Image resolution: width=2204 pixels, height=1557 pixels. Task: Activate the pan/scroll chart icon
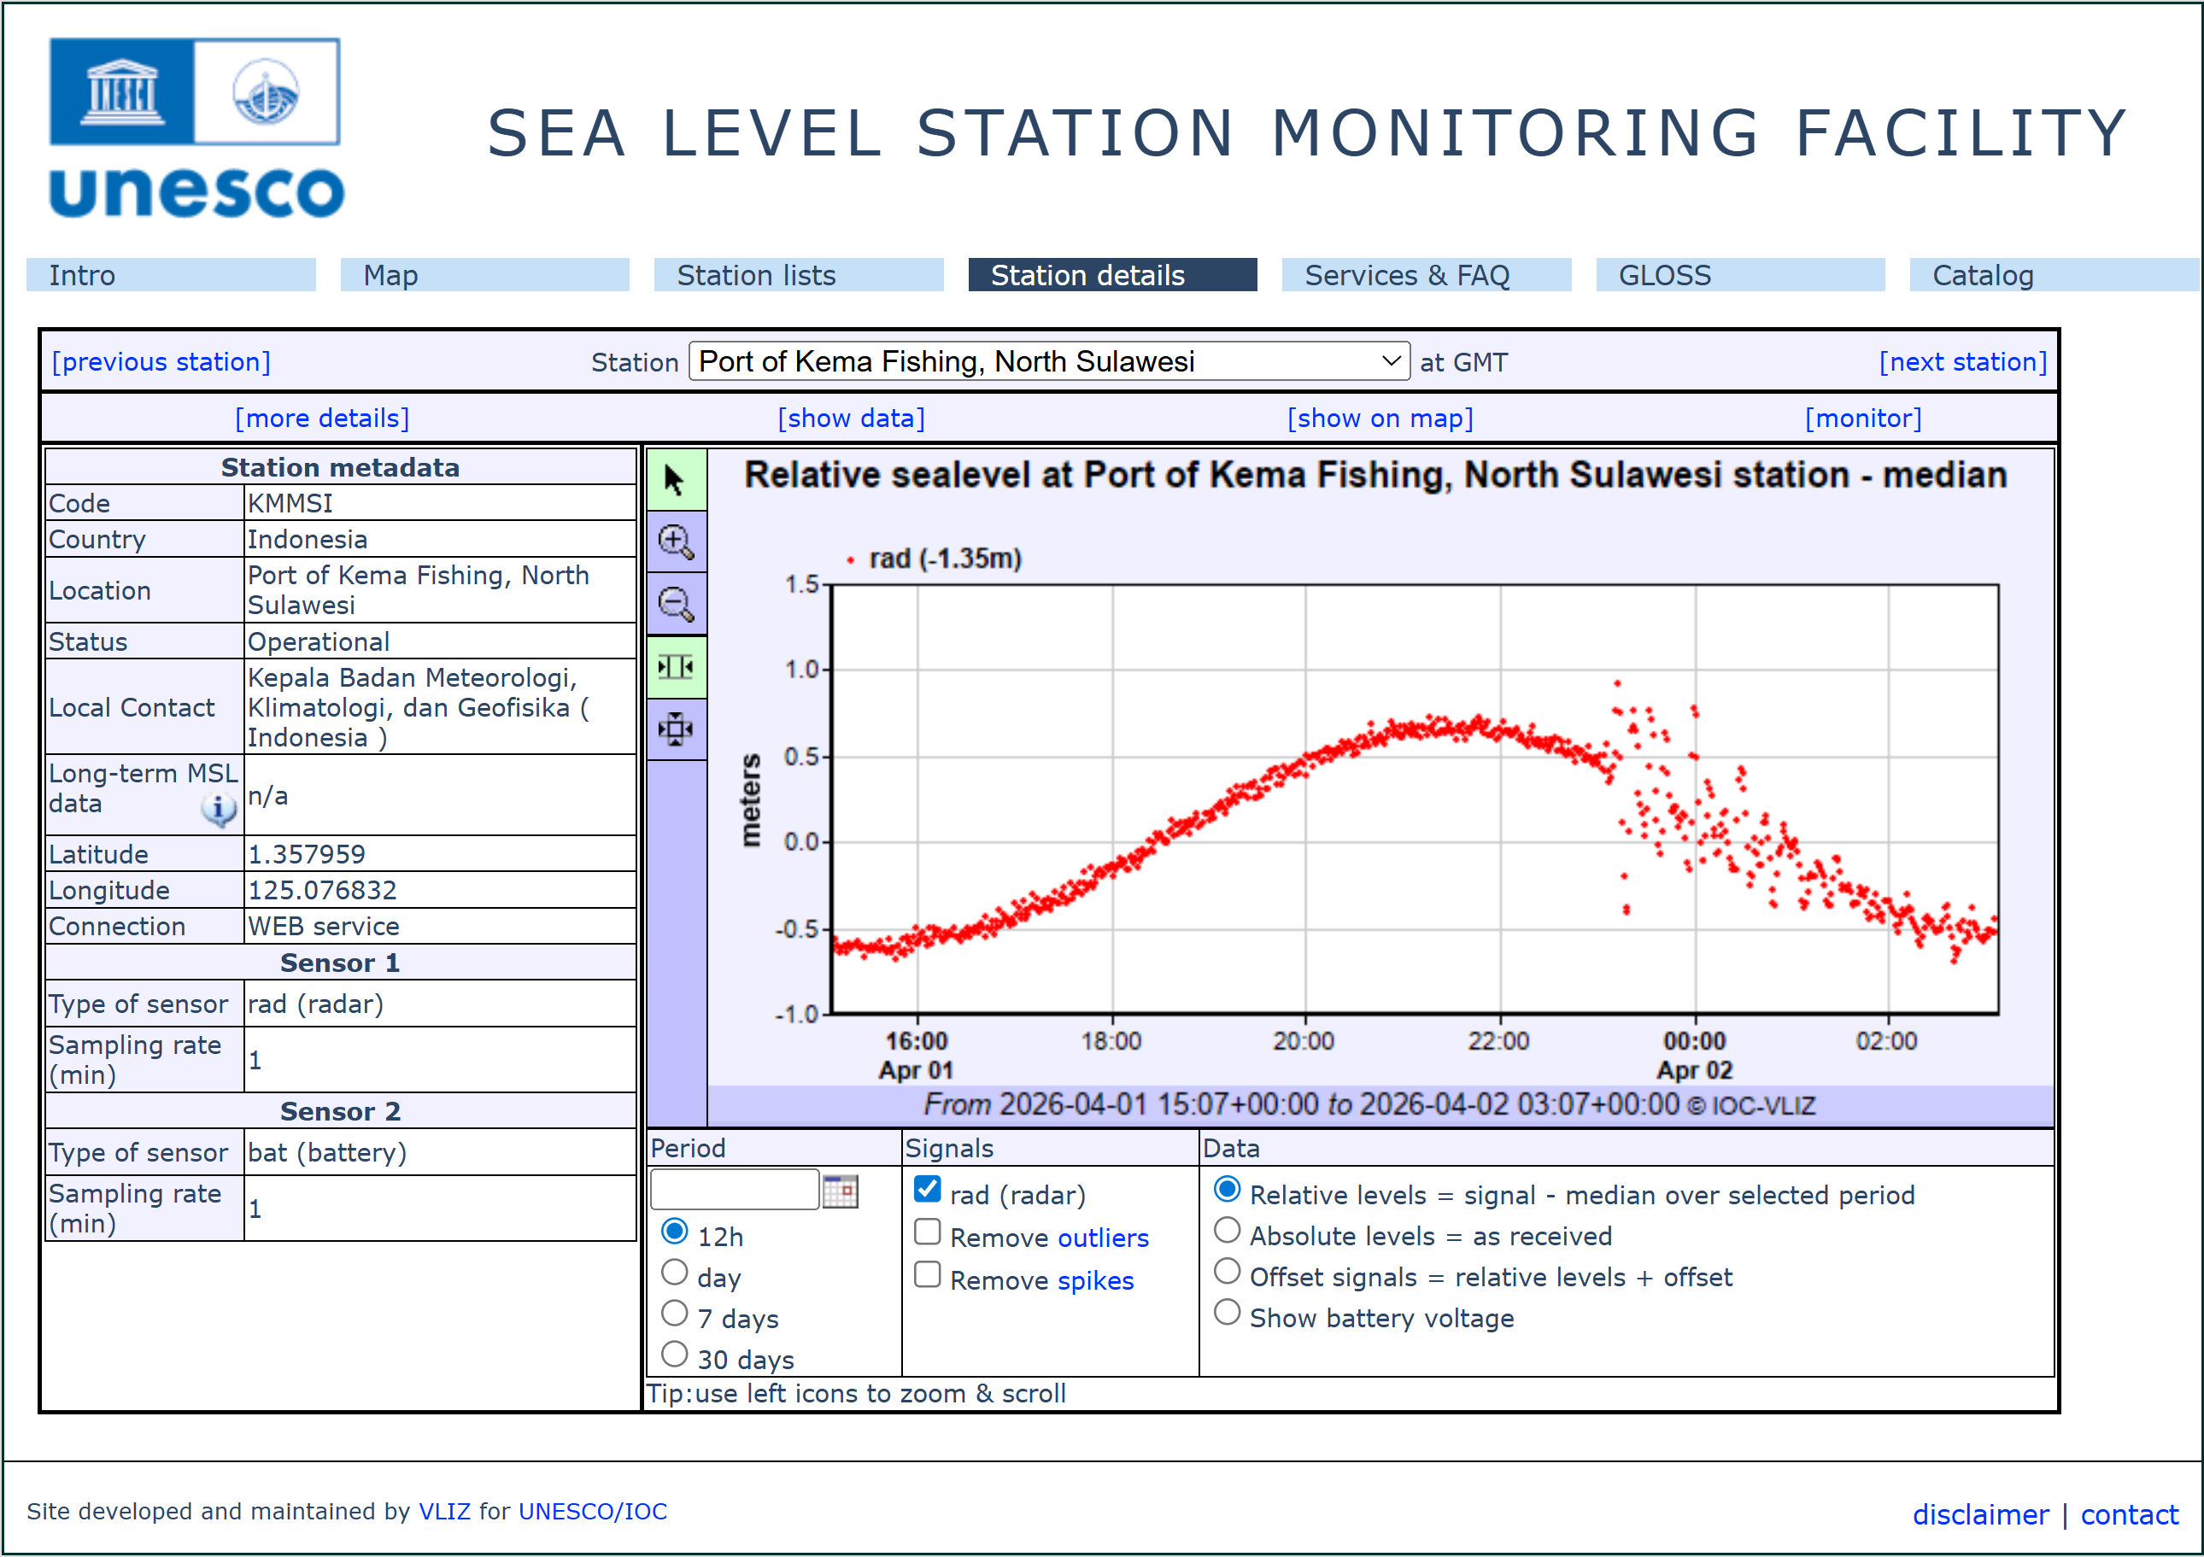[676, 729]
